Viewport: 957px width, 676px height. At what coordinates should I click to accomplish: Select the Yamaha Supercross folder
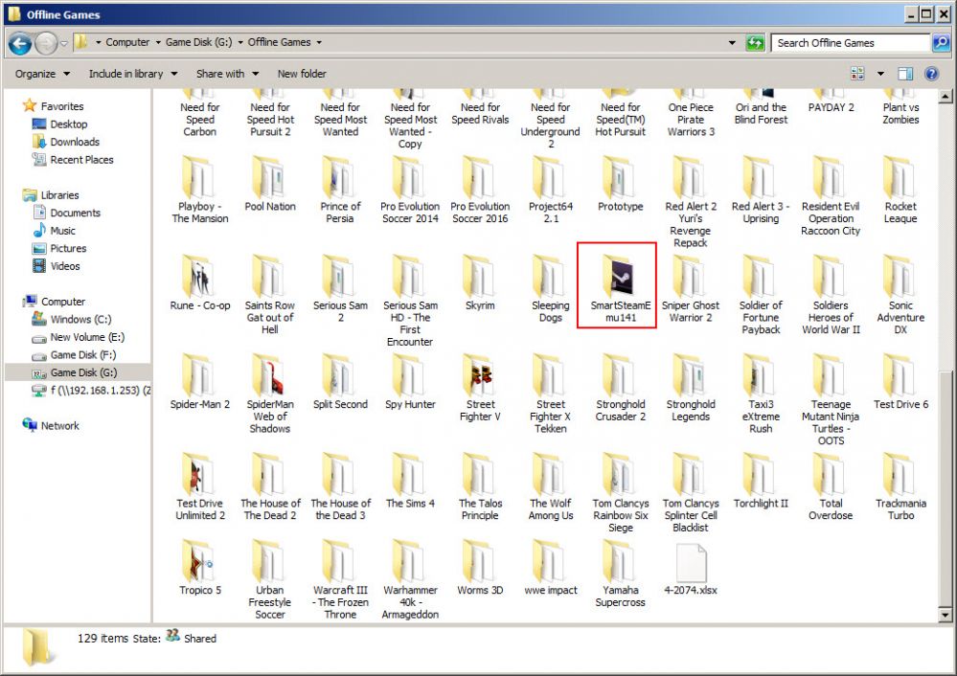pos(620,575)
